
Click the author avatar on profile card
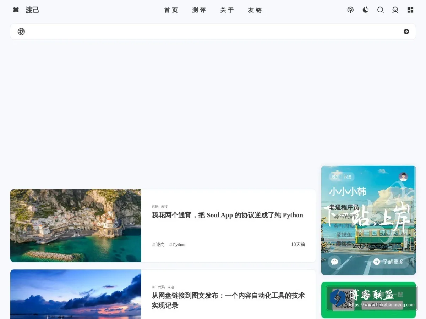click(x=403, y=177)
